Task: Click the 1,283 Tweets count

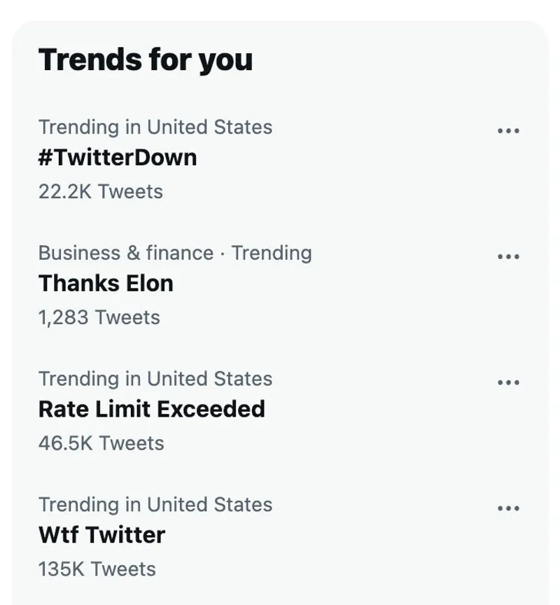Action: point(99,317)
